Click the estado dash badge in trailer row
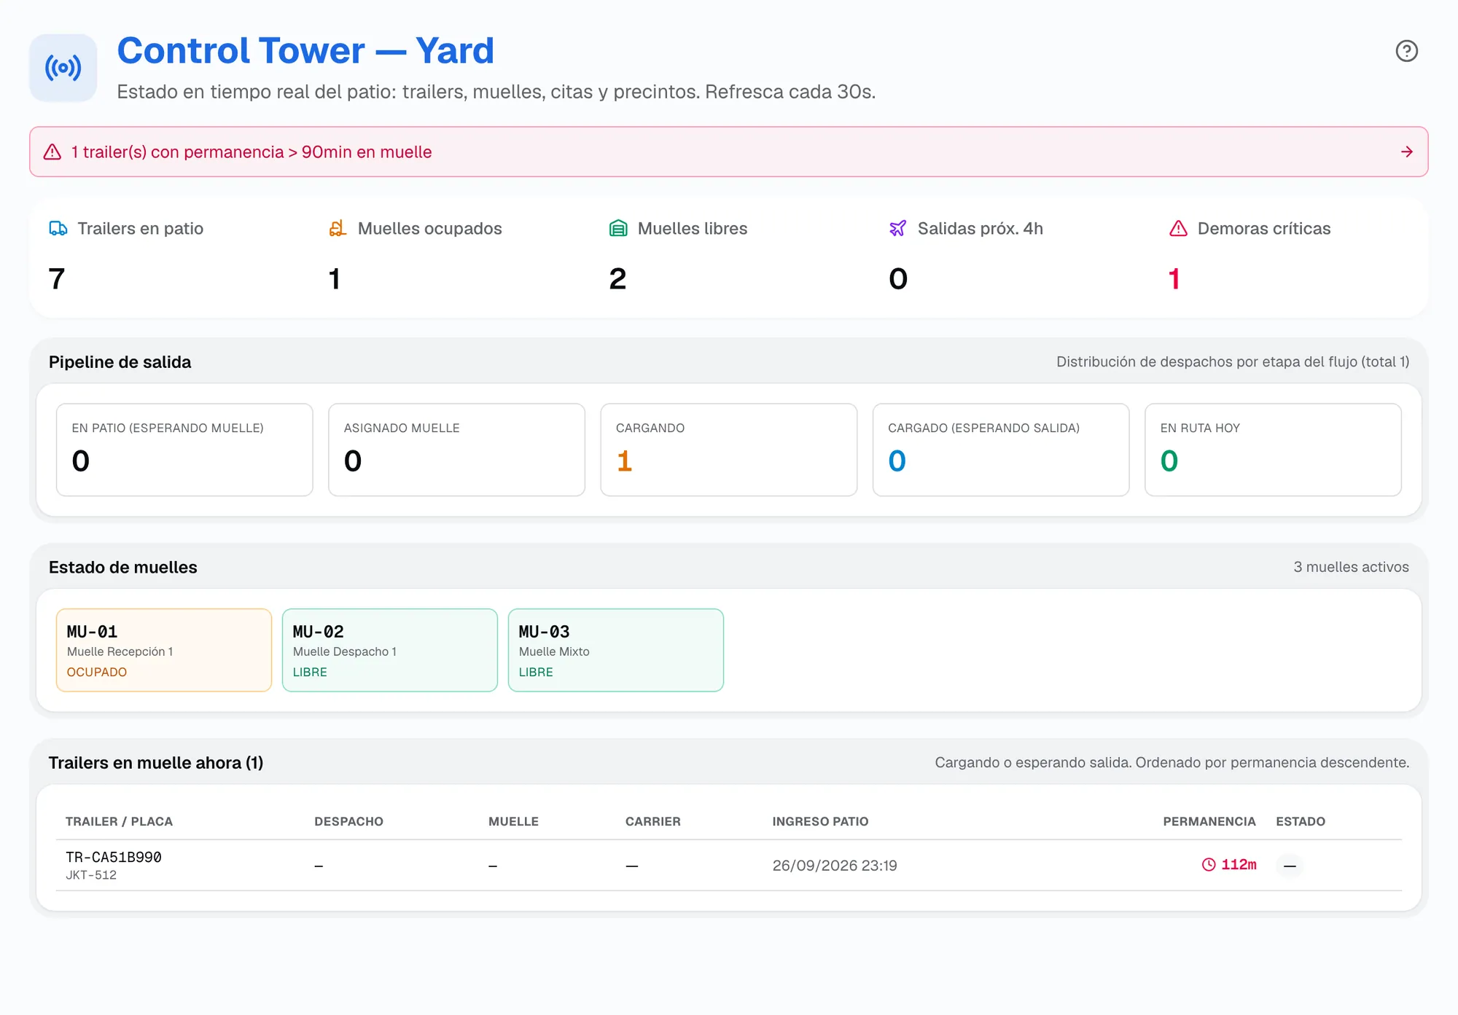Screen dimensions: 1458x1015 click(x=1290, y=865)
